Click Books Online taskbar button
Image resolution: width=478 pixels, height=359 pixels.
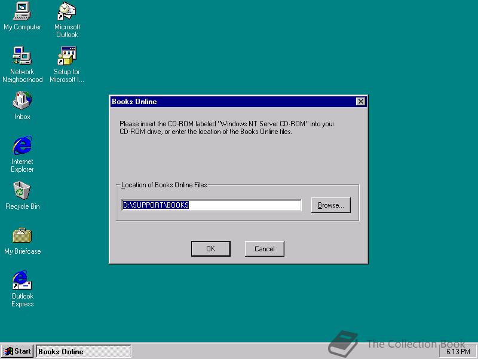[84, 351]
